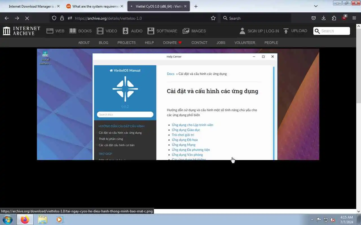Open the JOBS menu item
The height and width of the screenshot is (225, 361).
[221, 42]
